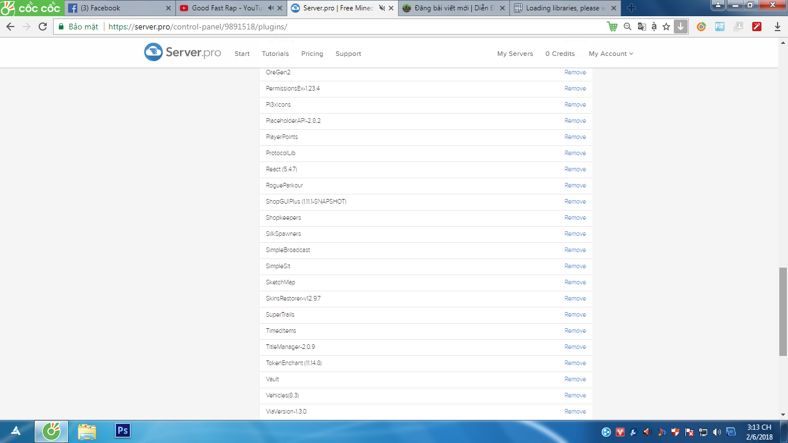Switch to the Facebook tab
The height and width of the screenshot is (443, 788).
119,8
